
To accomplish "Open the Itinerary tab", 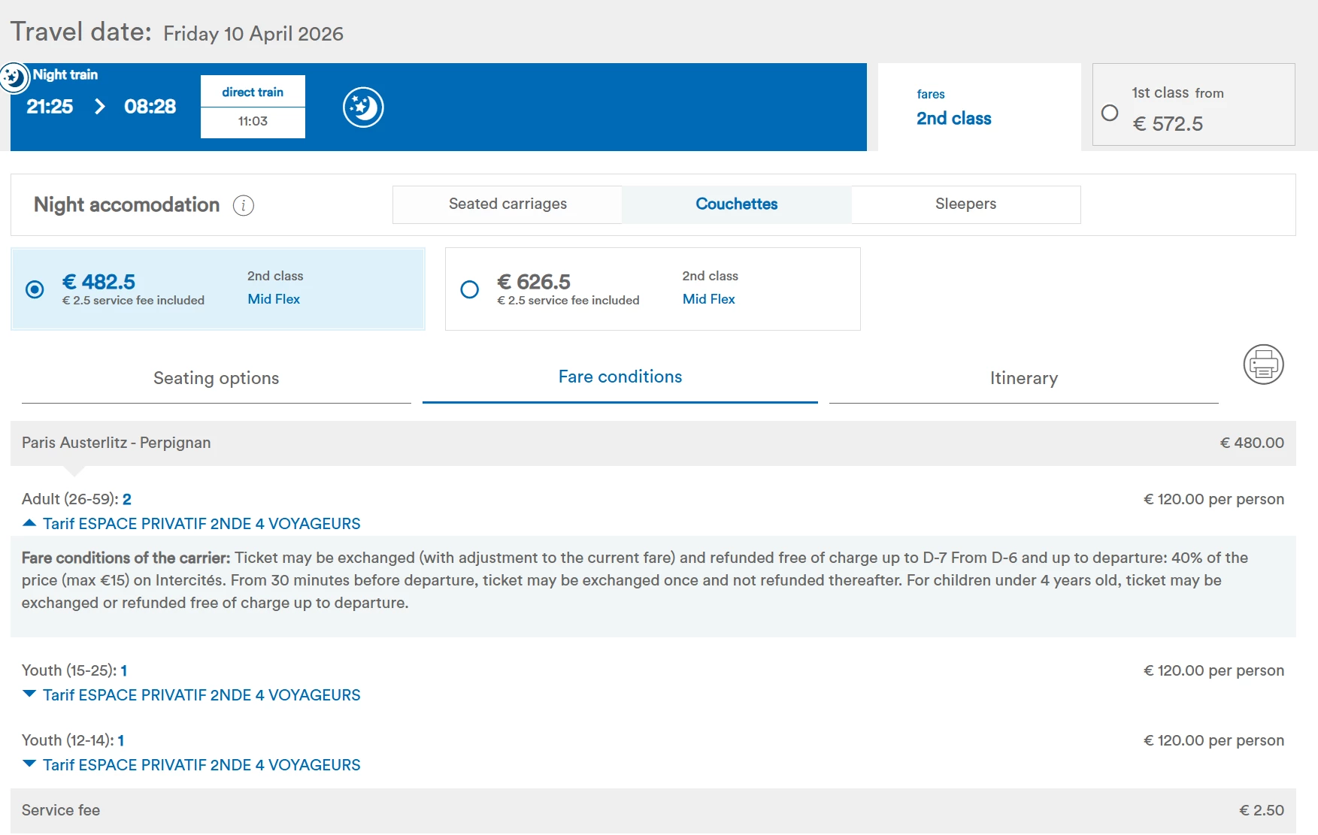I will click(x=1023, y=378).
